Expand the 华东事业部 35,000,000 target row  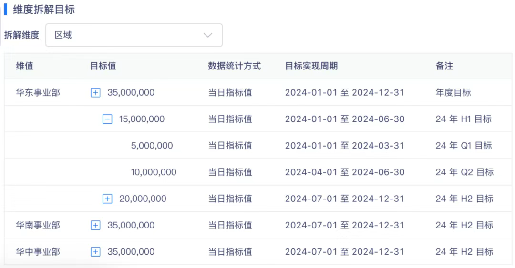click(95, 93)
